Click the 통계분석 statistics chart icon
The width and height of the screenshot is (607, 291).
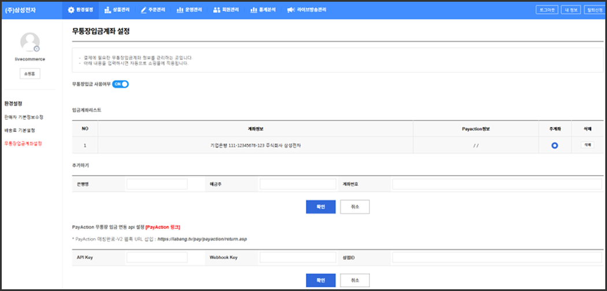click(x=253, y=10)
